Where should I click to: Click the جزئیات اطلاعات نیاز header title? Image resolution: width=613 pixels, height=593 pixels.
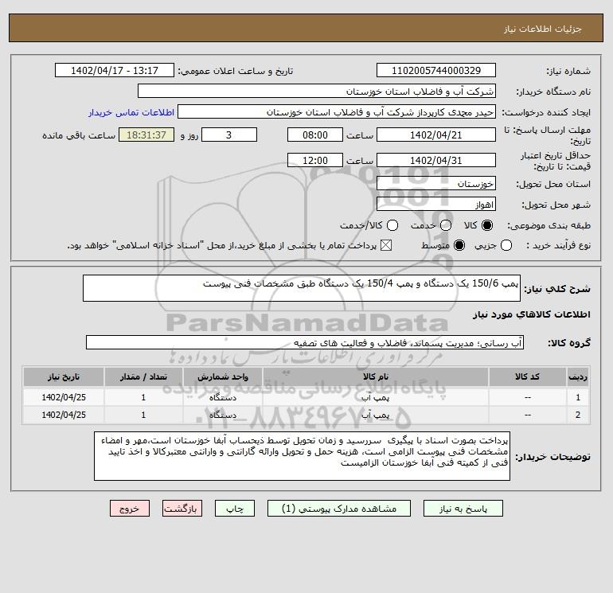tap(543, 29)
